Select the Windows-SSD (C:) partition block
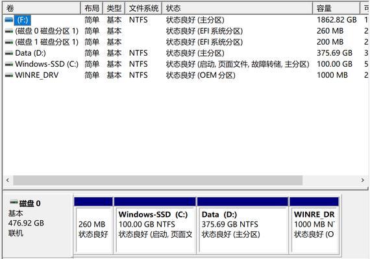The image size is (370, 259). coord(154,225)
